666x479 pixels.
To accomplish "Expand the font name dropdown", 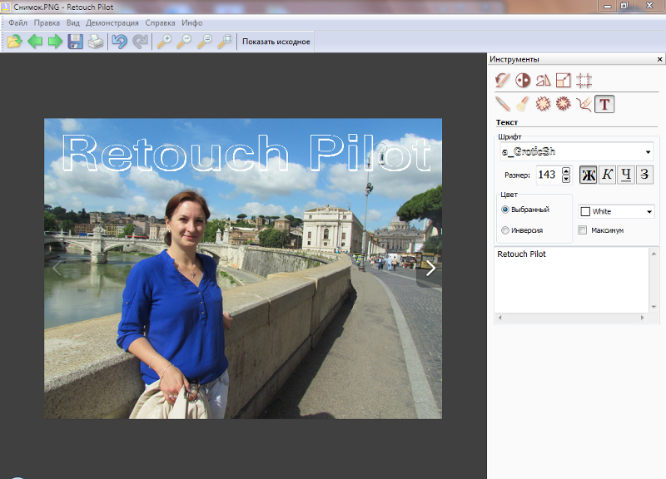I will coord(648,152).
